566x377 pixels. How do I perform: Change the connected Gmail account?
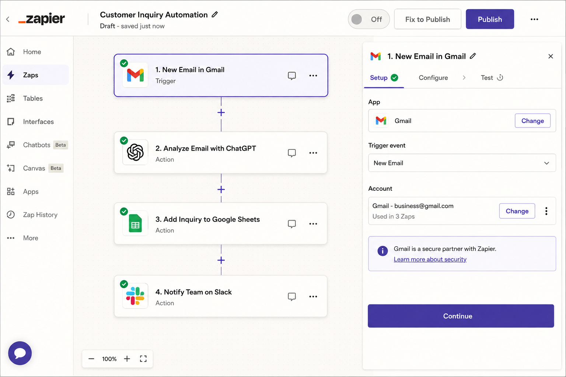click(517, 211)
